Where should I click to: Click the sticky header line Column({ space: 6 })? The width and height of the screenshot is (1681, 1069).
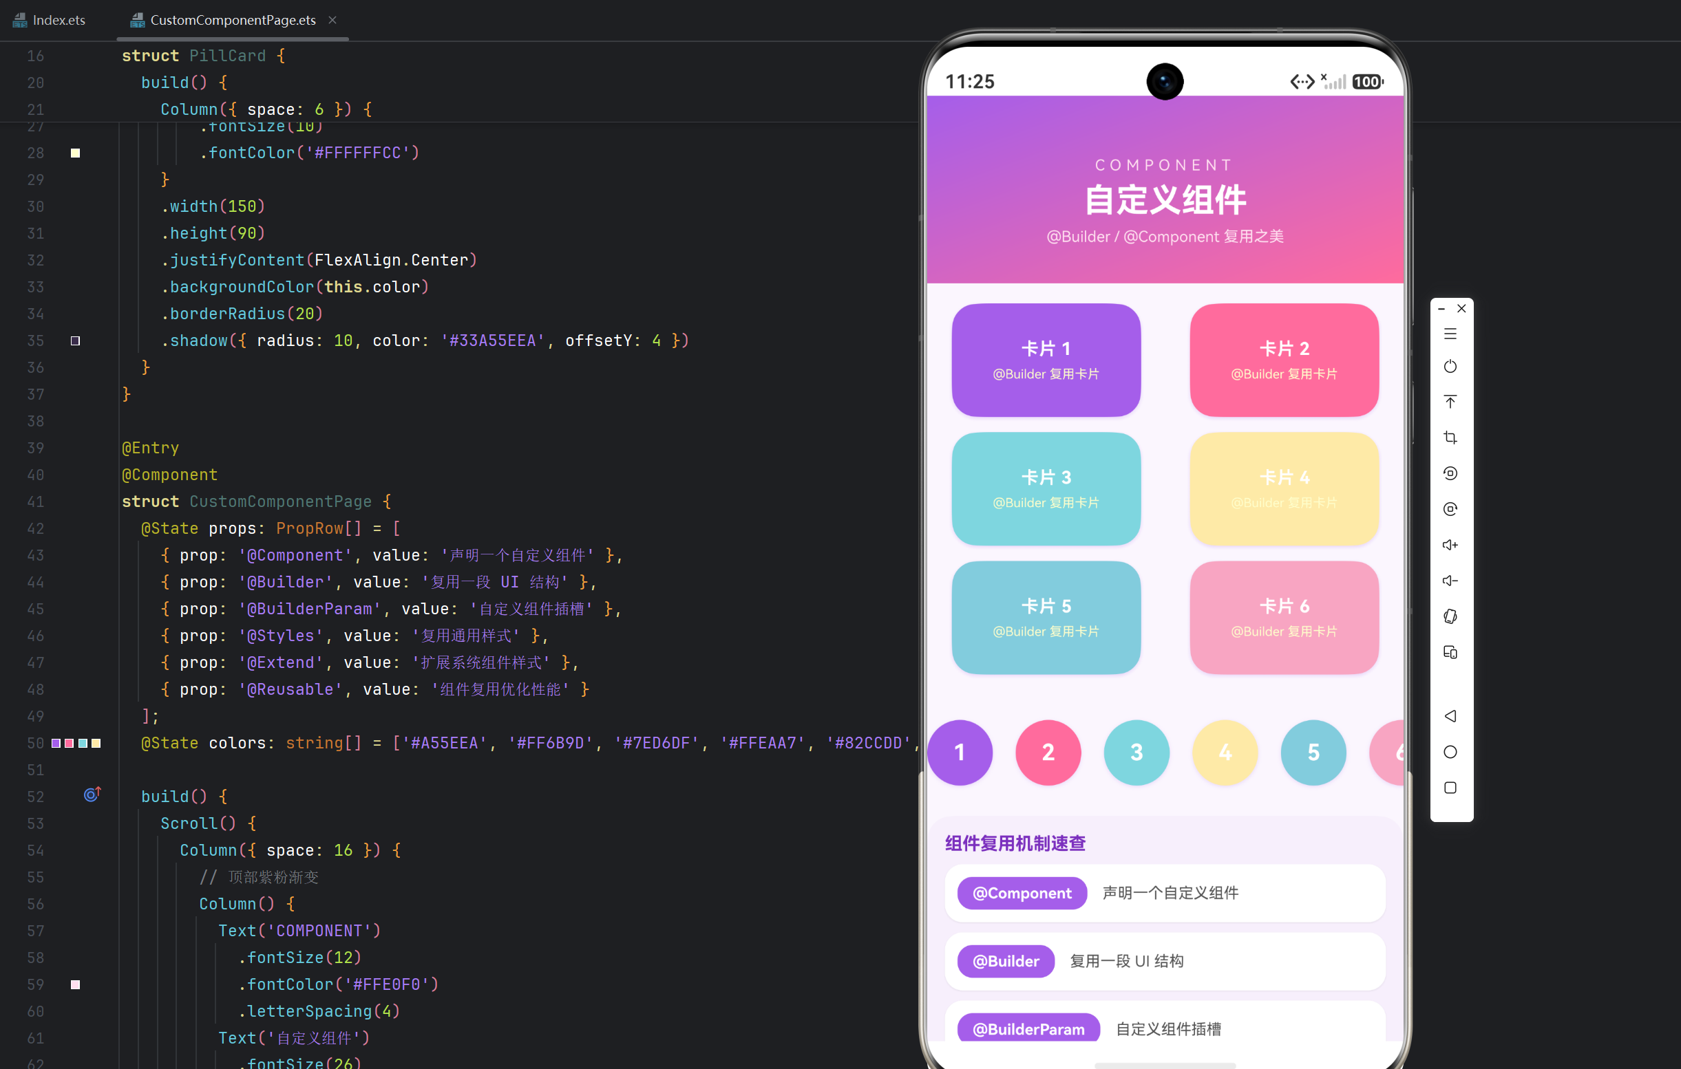(x=266, y=109)
